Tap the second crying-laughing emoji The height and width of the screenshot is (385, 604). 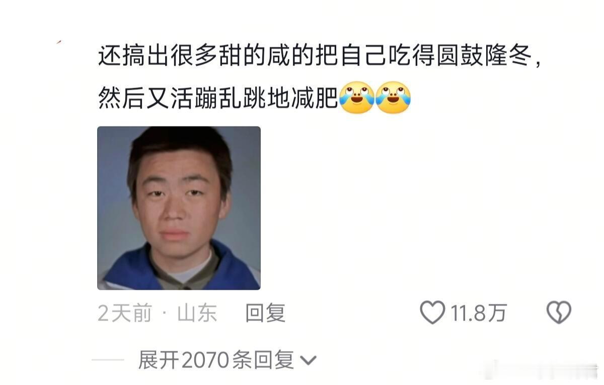(393, 98)
